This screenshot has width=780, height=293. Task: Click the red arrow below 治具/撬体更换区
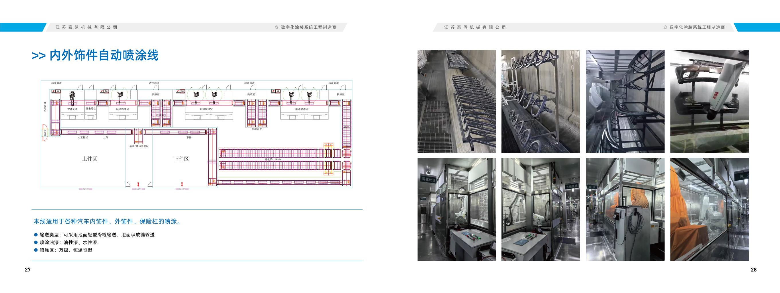click(138, 184)
